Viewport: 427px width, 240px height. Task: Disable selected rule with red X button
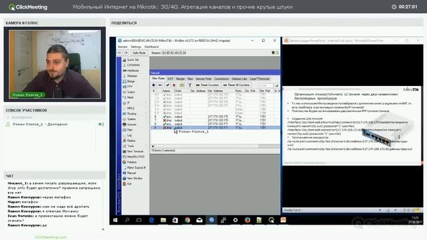click(174, 85)
